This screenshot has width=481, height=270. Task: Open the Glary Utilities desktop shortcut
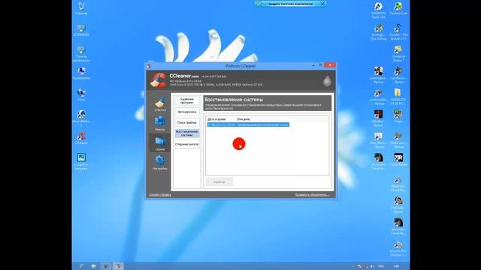pyautogui.click(x=81, y=118)
